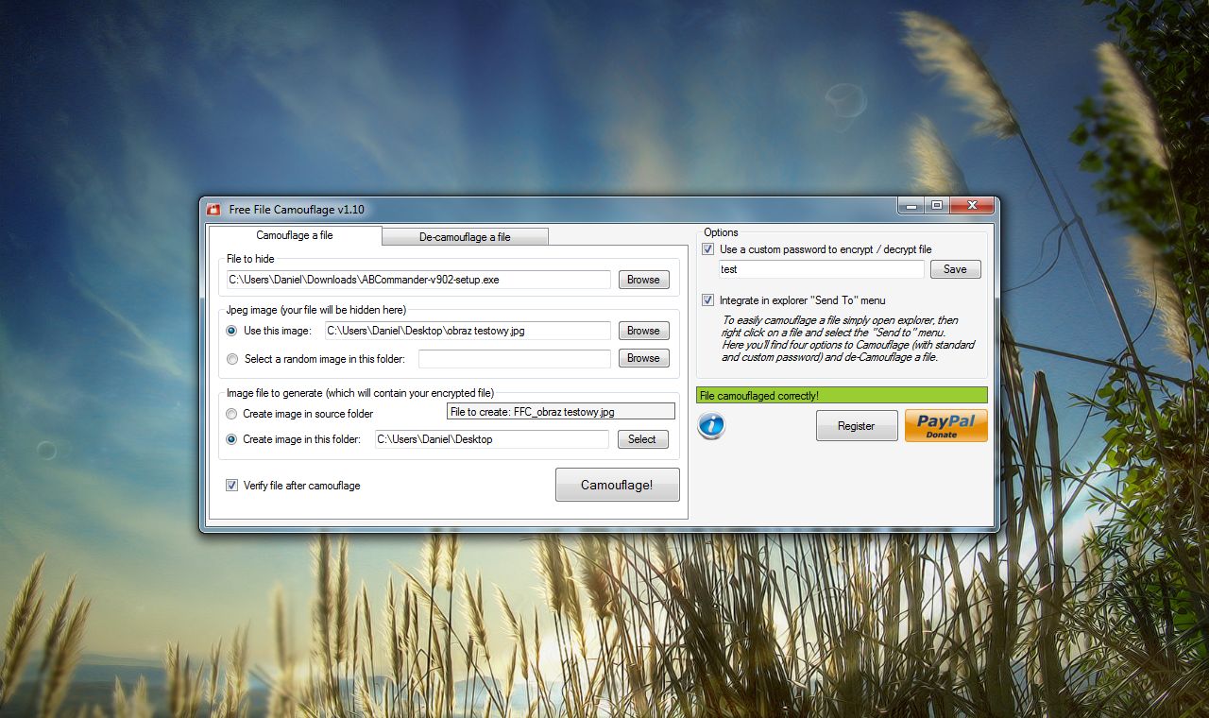The height and width of the screenshot is (718, 1209).
Task: Click the password field containing 'test'
Action: coord(821,269)
